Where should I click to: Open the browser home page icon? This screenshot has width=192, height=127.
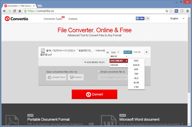(20, 11)
